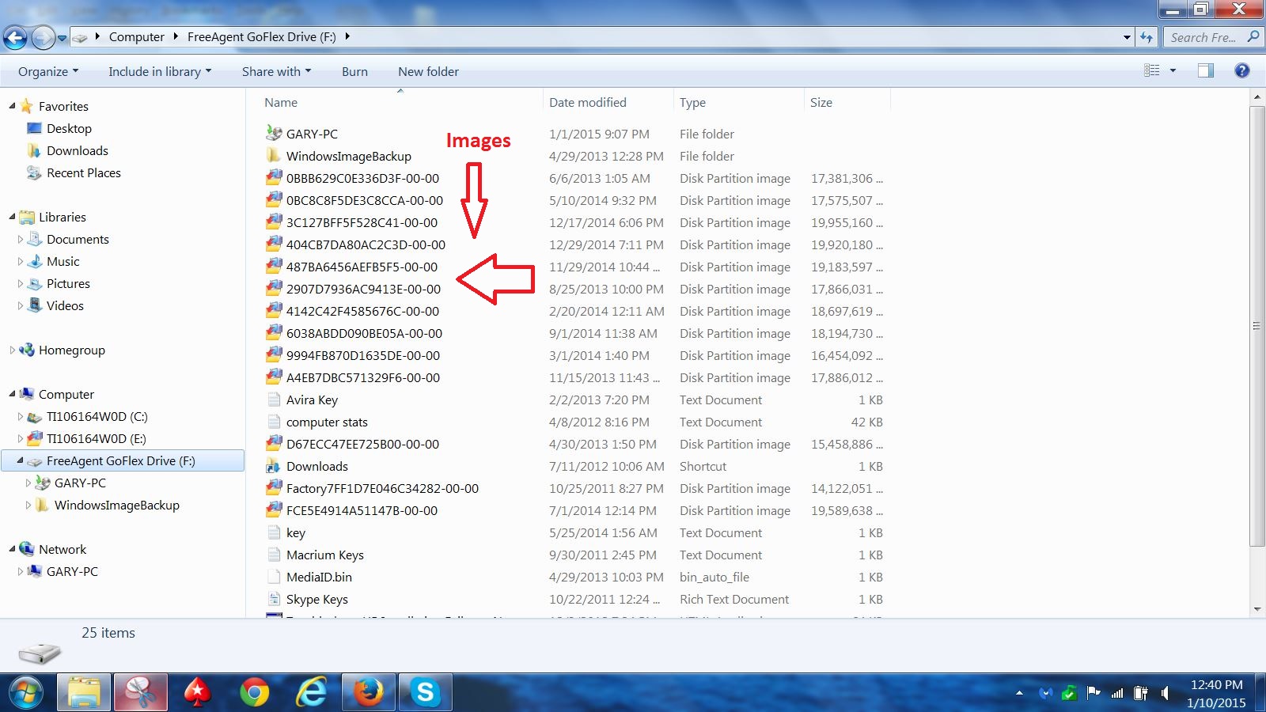Select the 0BBB629C0E336D3F-00-00 image file icon
Image resolution: width=1266 pixels, height=712 pixels.
click(274, 177)
